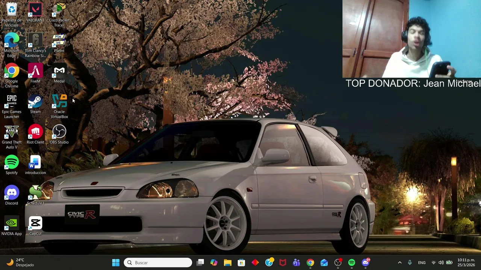Open Cisco Packet Tracer shortcut
The width and height of the screenshot is (481, 270).
pyautogui.click(x=59, y=15)
